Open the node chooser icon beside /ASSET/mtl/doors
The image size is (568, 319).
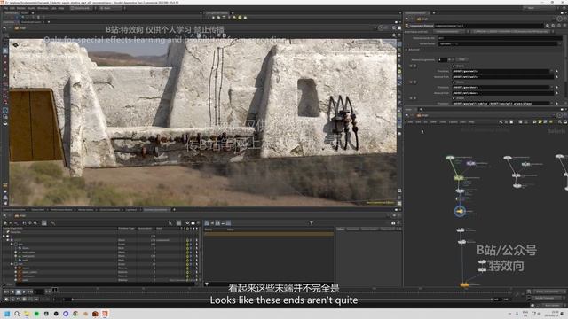(557, 93)
